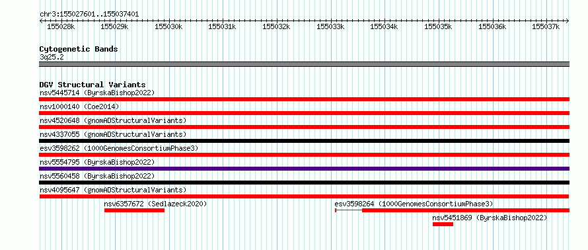Click the nsv4337055 (gnomADStructuralVariants) label
The width and height of the screenshot is (588, 250).
[x=113, y=134]
